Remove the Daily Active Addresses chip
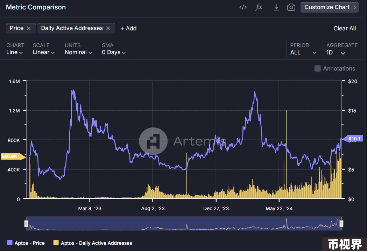The height and width of the screenshot is (251, 367). pos(108,28)
